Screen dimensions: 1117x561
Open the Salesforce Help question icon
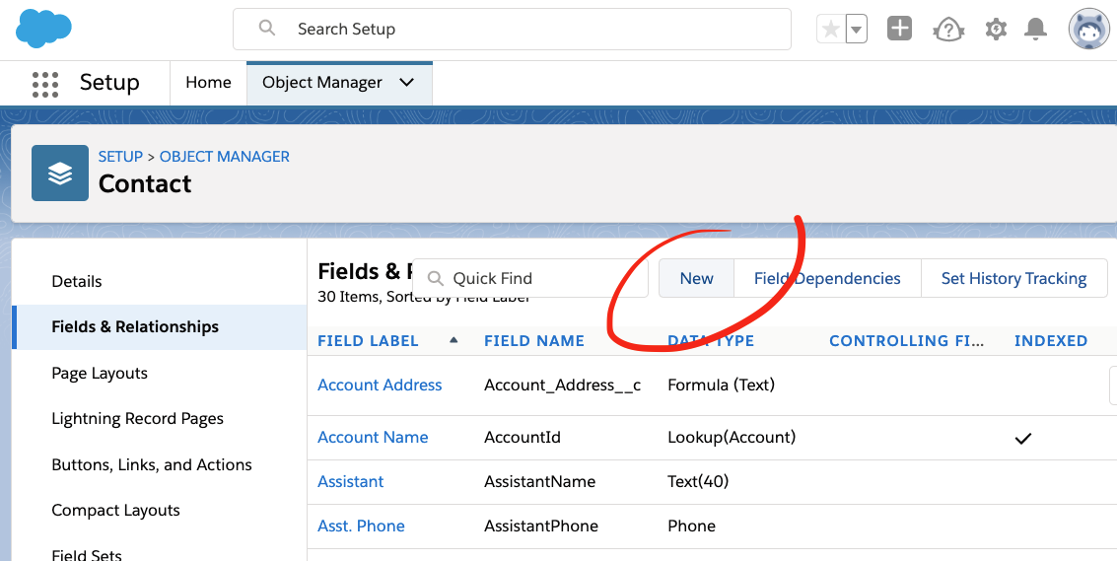coord(948,30)
